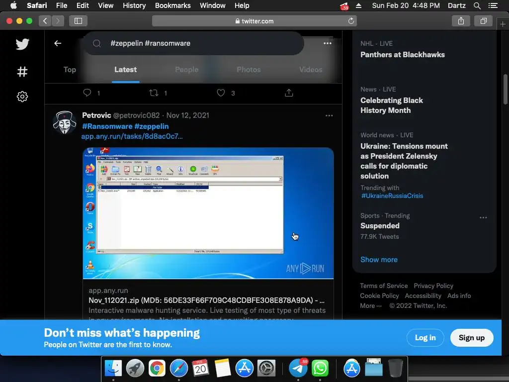This screenshot has width=509, height=382.
Task: Open Google Chrome from the Dock
Action: point(157,369)
